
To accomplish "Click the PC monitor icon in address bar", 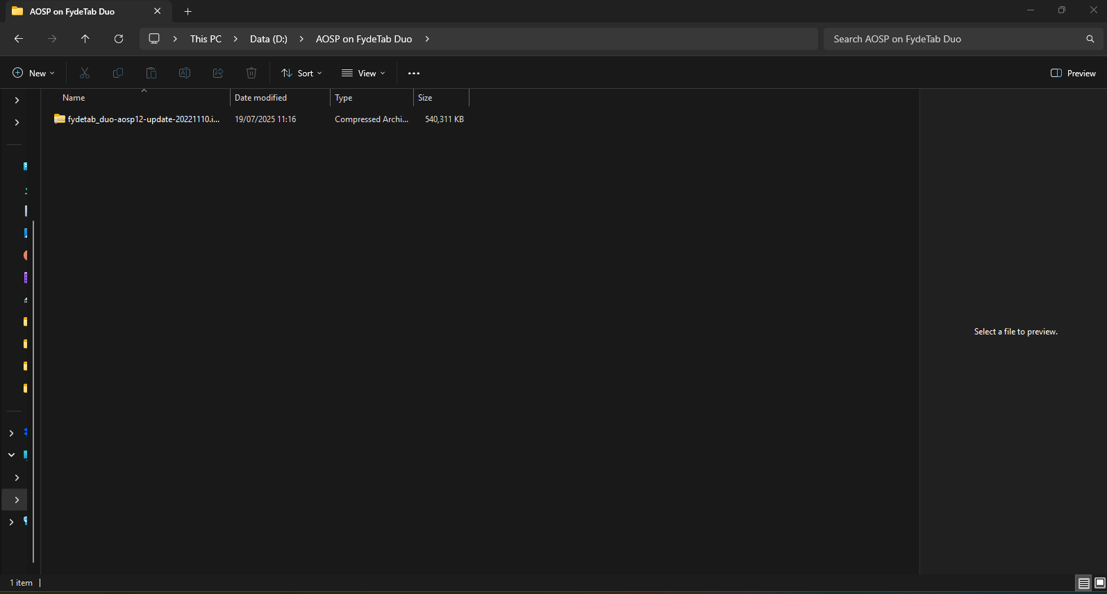I will pyautogui.click(x=154, y=39).
